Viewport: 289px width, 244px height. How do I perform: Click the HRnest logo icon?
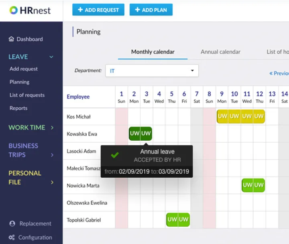click(x=14, y=10)
